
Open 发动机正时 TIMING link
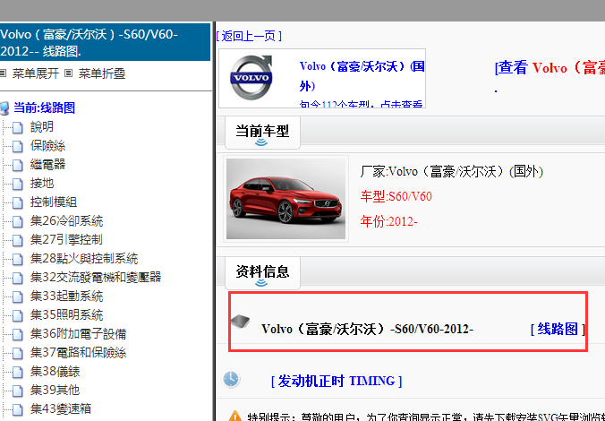tap(337, 382)
